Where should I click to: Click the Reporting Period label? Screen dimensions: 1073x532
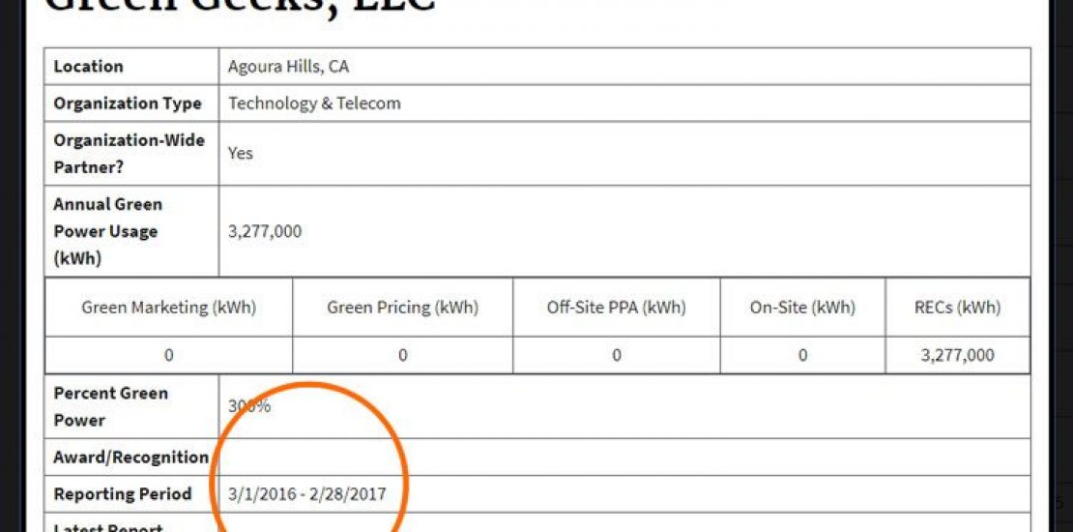point(123,493)
